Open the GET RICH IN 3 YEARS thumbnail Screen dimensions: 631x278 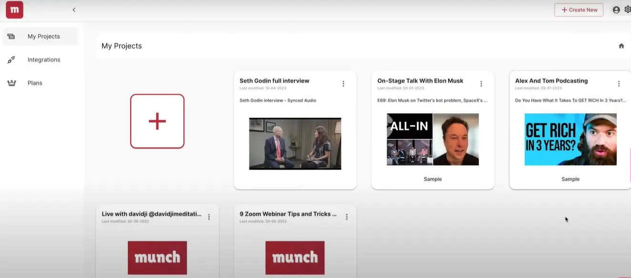coord(570,139)
